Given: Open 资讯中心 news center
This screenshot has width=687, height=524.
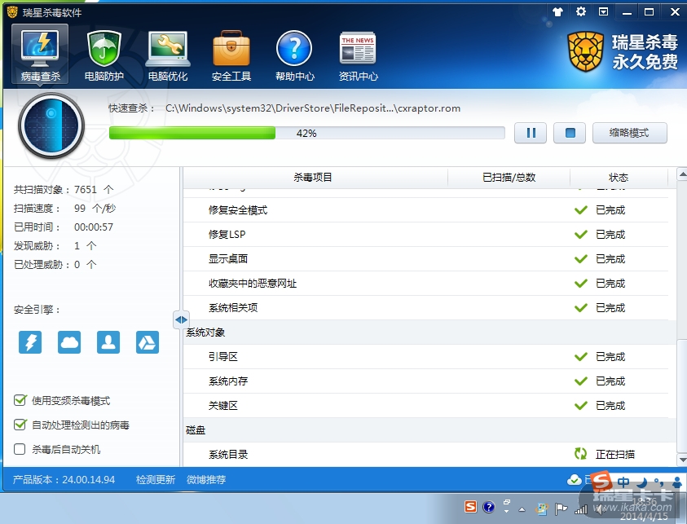Looking at the screenshot, I should (358, 56).
